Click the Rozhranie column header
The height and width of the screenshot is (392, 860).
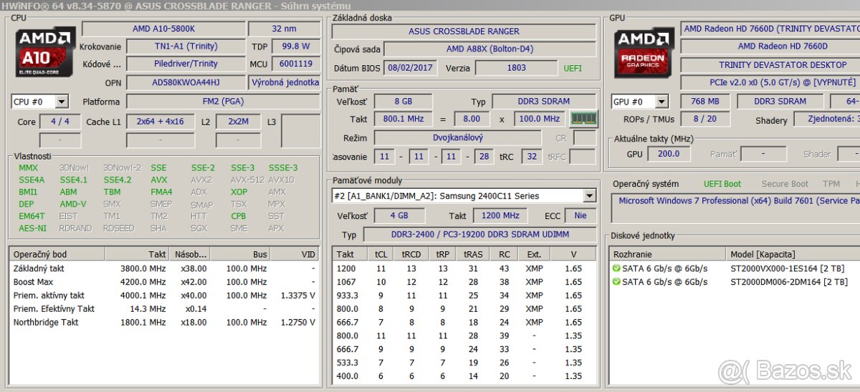click(x=666, y=254)
